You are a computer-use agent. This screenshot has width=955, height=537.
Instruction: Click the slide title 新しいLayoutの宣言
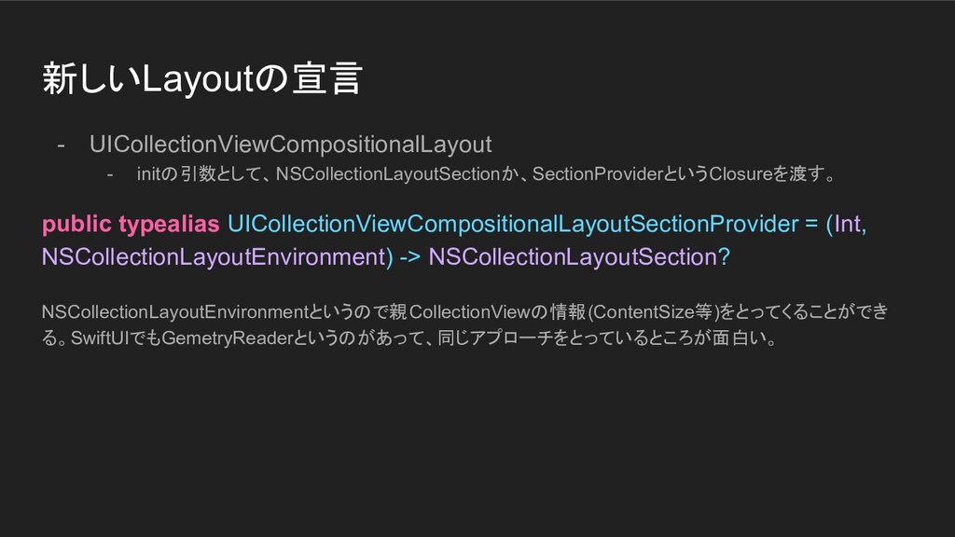coord(202,78)
